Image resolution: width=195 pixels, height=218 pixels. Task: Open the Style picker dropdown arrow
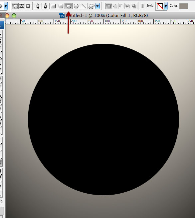(x=166, y=6)
